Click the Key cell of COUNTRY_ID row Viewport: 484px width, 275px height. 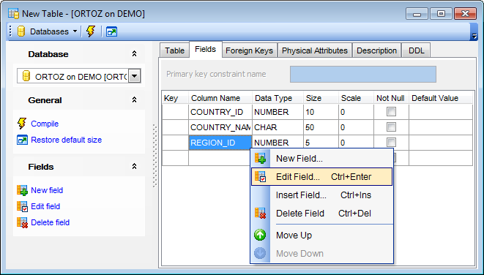coord(175,112)
